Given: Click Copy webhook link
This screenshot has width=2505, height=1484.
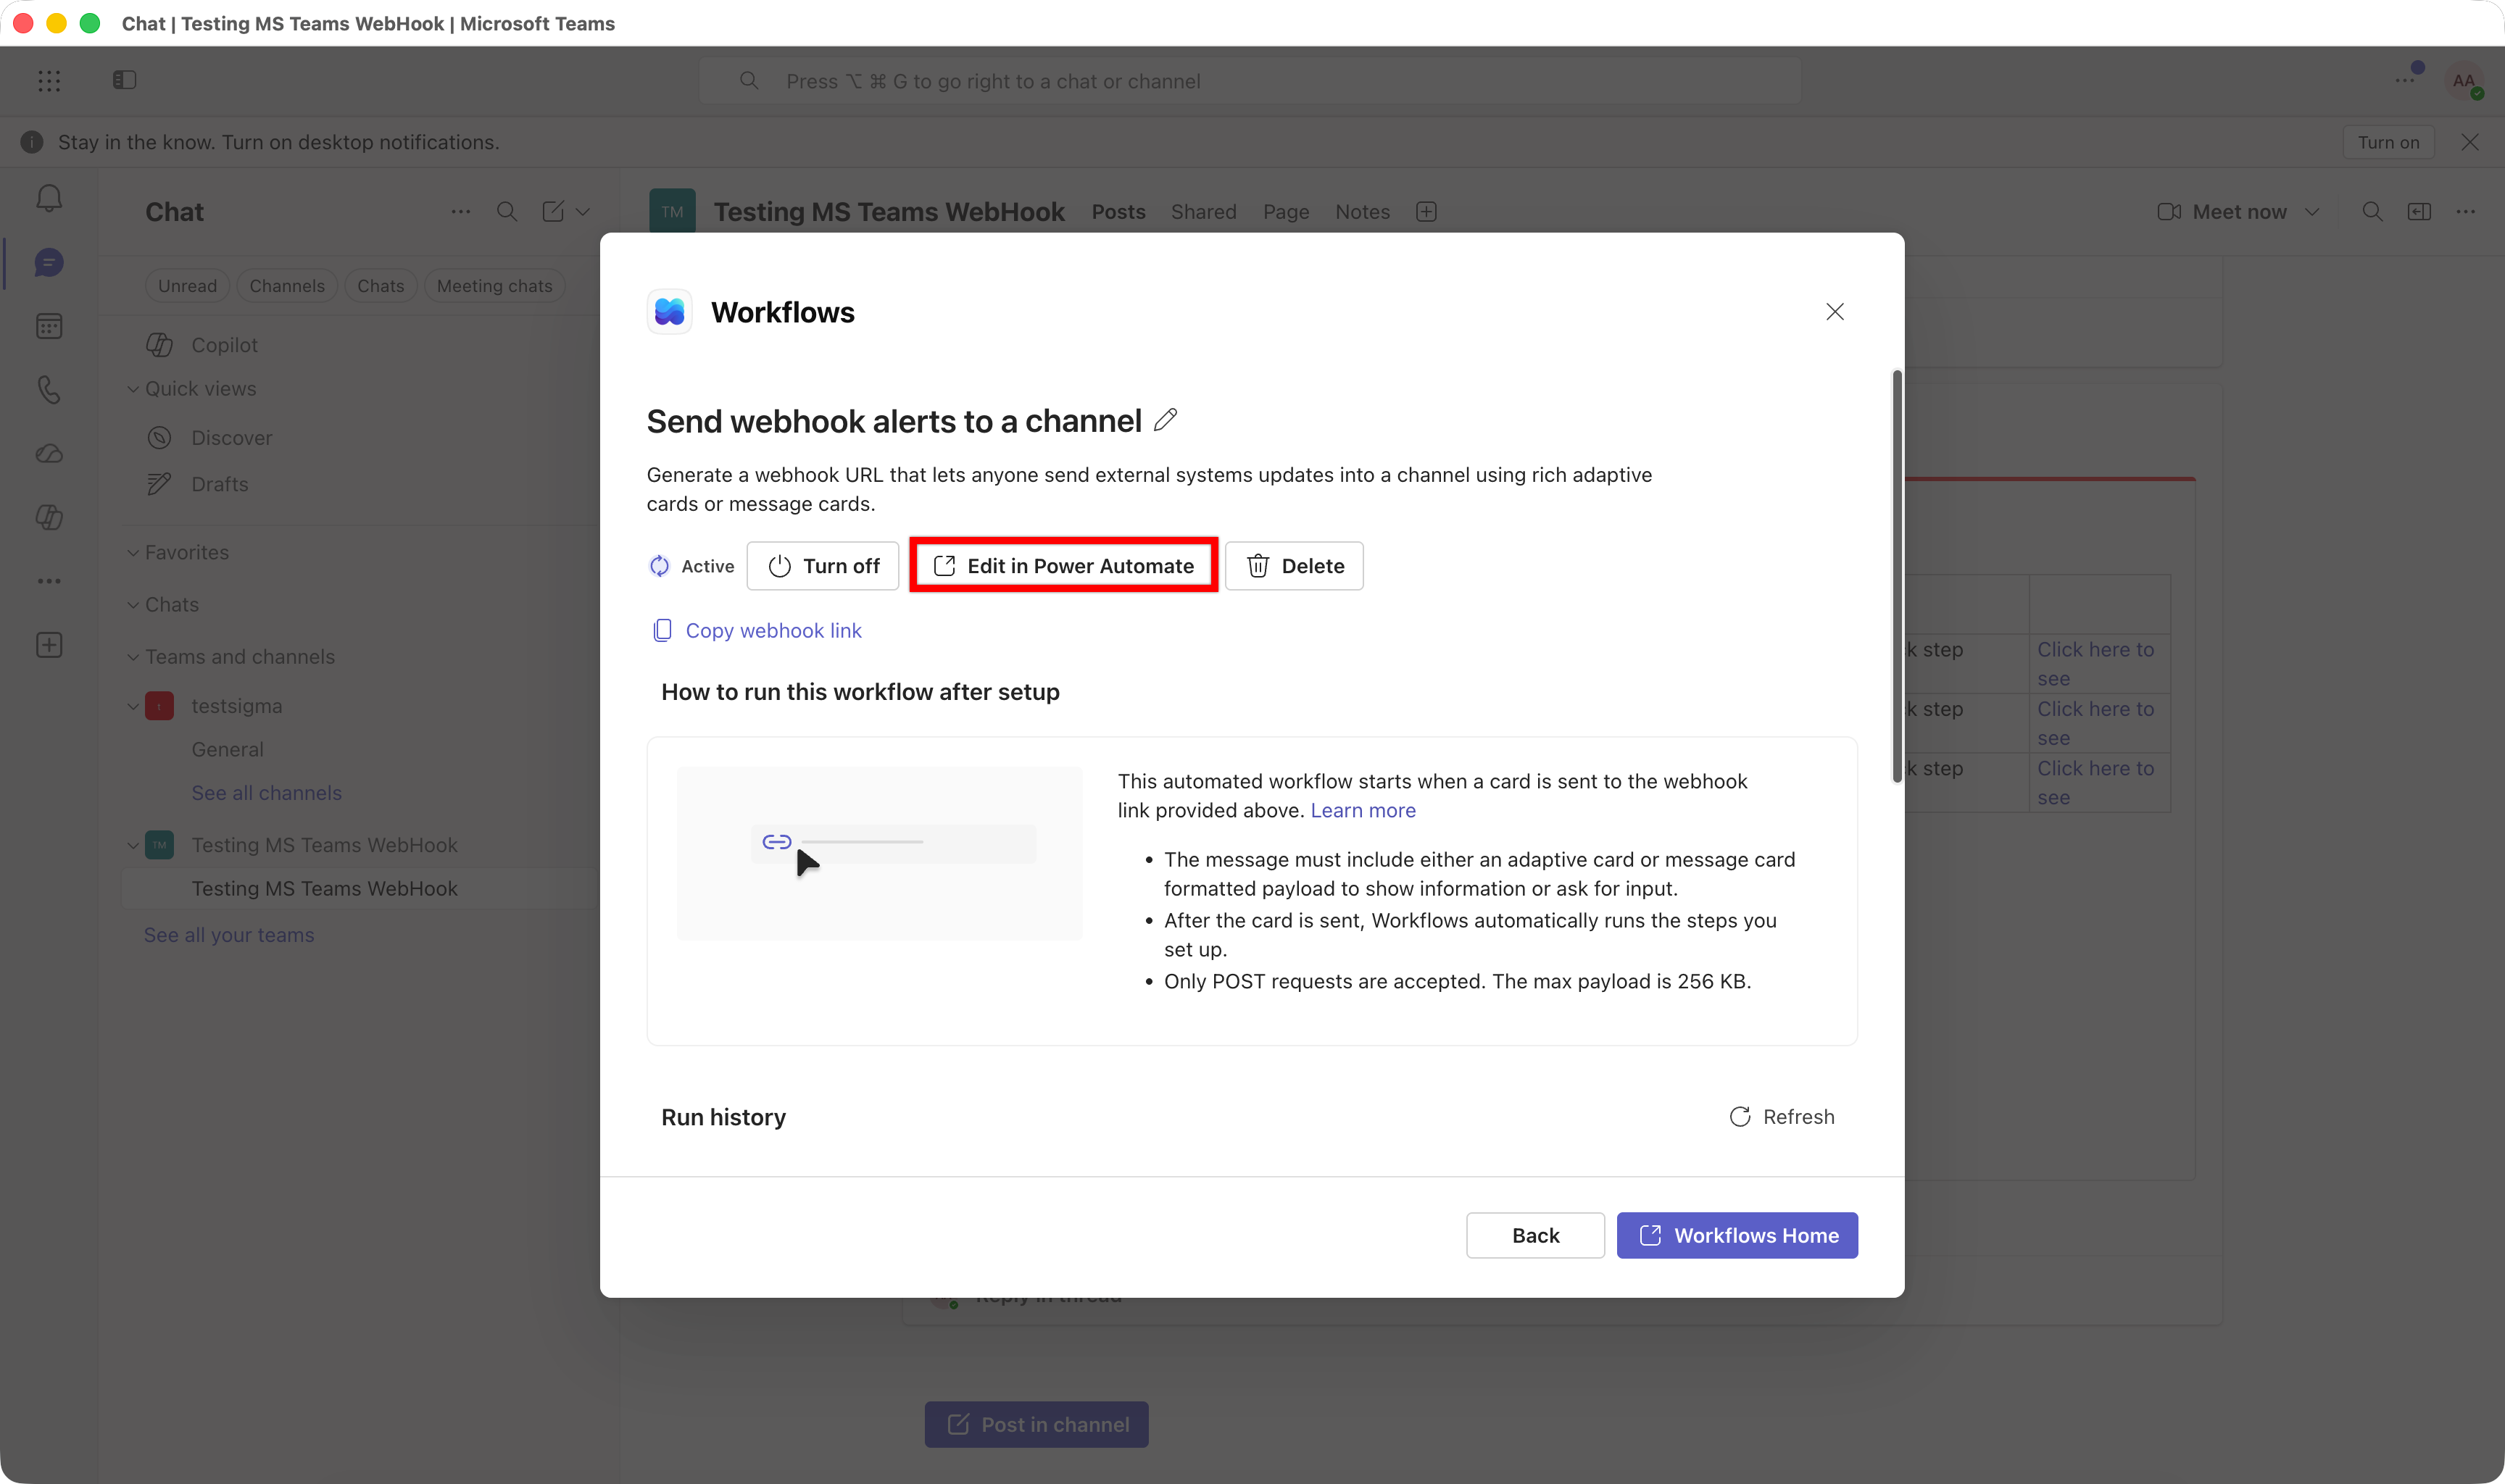Looking at the screenshot, I should click(757, 630).
